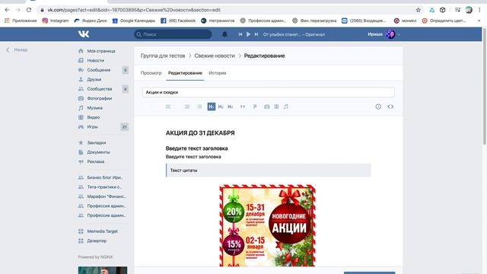
Task: Add a photo via camera icon
Action: click(x=267, y=107)
